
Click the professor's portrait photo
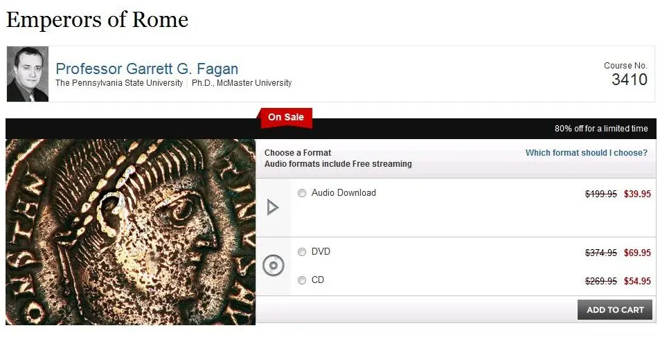coord(28,74)
